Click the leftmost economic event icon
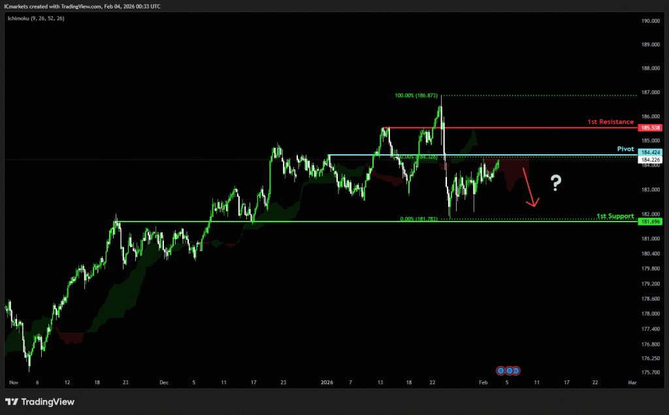This screenshot has height=415, width=669. coord(501,371)
